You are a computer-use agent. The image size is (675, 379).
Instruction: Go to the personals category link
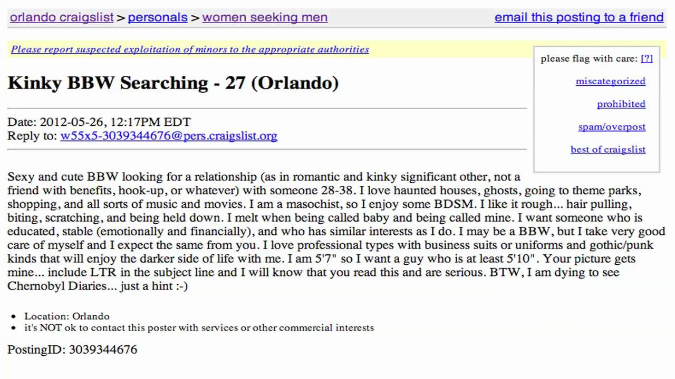(158, 17)
